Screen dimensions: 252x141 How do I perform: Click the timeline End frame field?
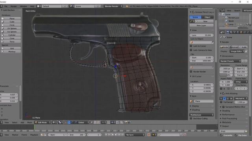(77, 135)
